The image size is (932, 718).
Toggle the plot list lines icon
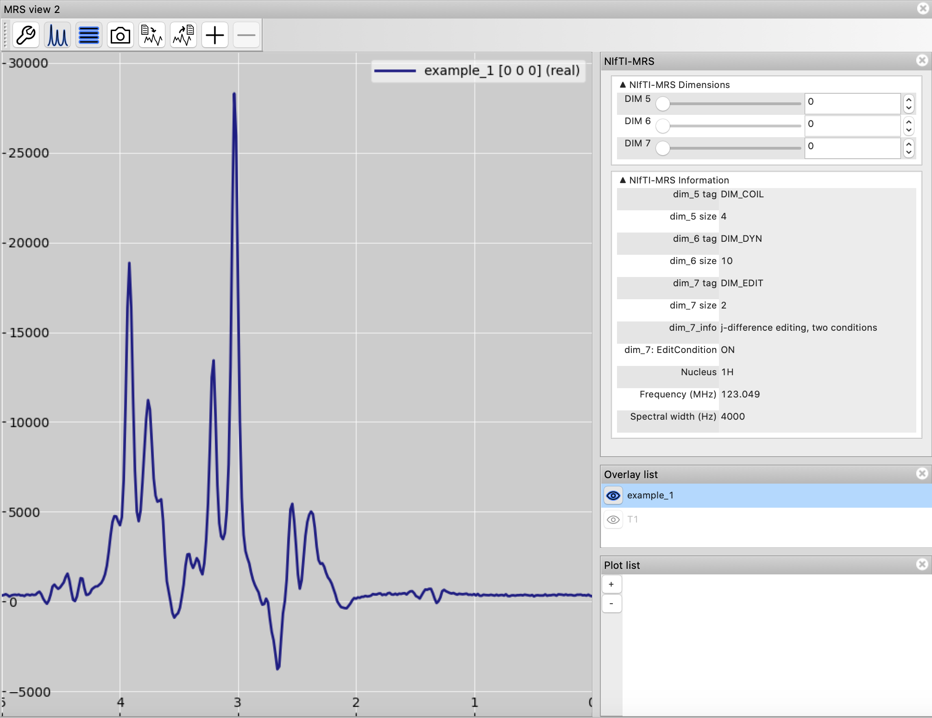(x=89, y=35)
